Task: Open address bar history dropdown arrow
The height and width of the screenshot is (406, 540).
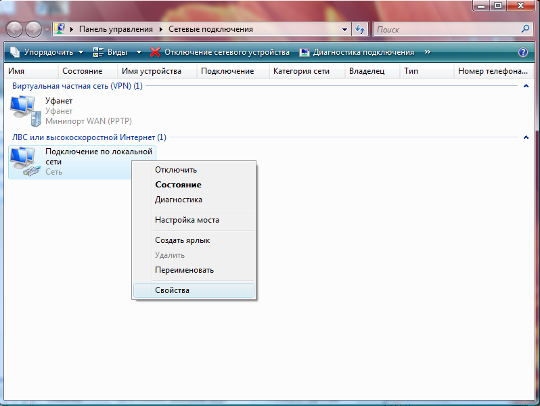Action: tap(344, 30)
